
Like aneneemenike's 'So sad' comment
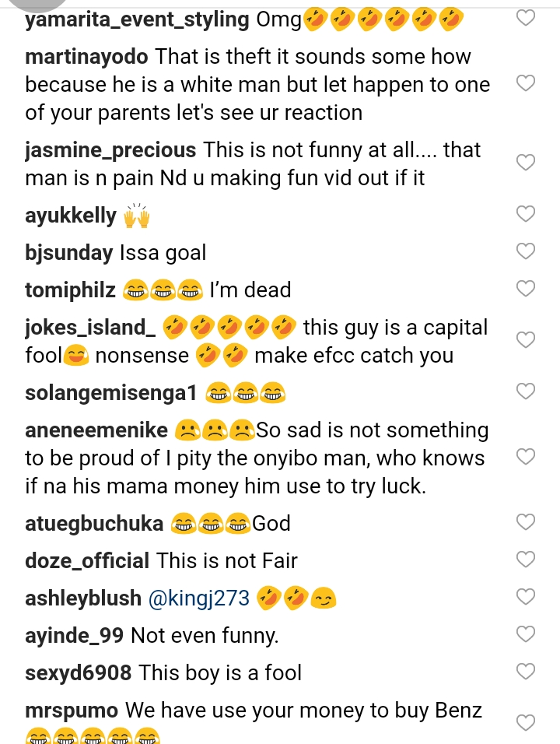point(527,457)
